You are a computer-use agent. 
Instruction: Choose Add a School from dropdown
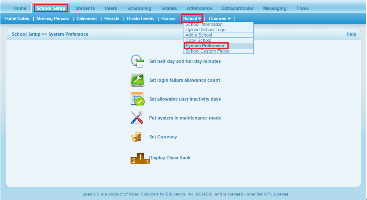coord(218,35)
